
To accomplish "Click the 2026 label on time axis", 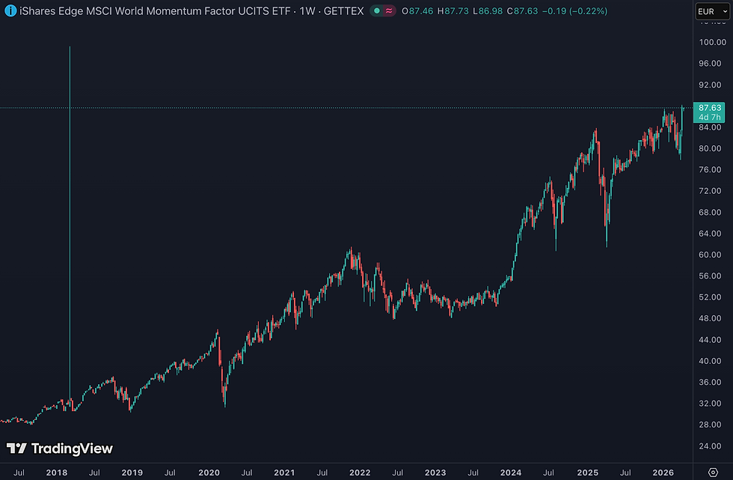I will [x=663, y=473].
